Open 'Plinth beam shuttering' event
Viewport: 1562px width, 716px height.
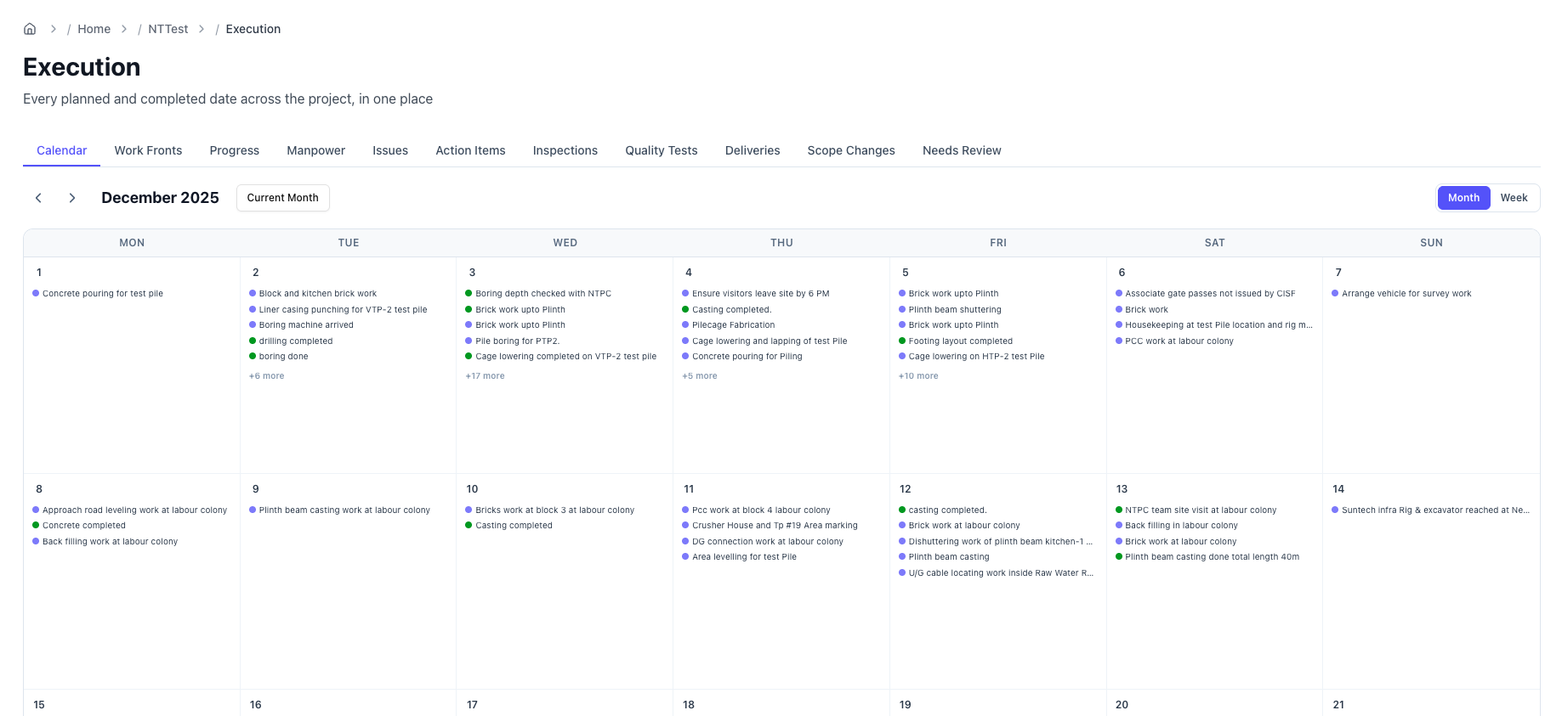950,310
